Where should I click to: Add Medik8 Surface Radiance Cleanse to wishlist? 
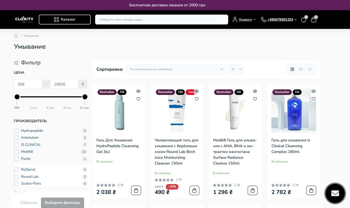coord(255,99)
